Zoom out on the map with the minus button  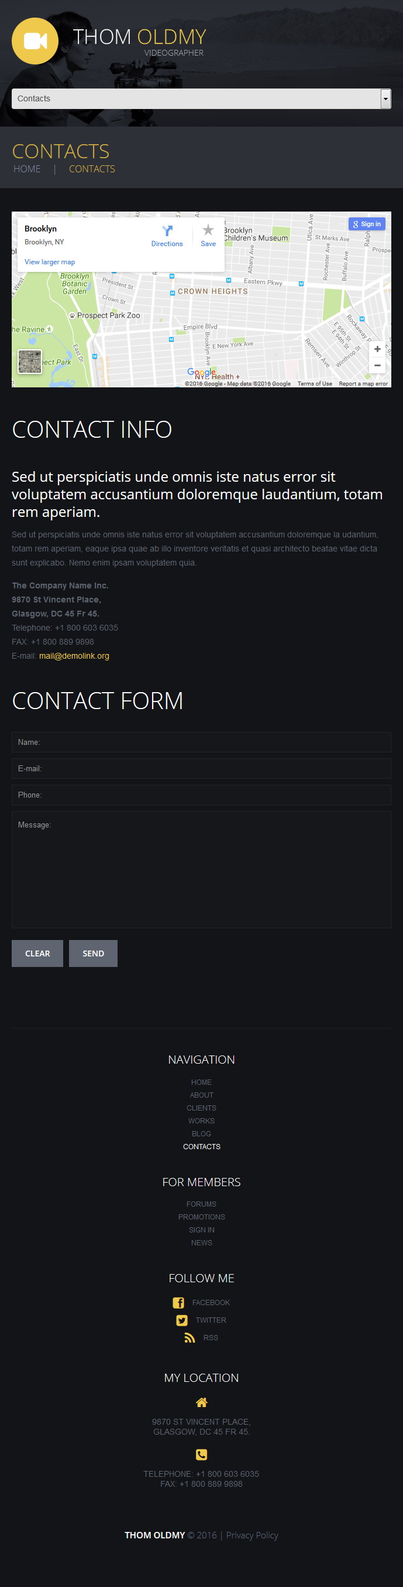pos(377,365)
